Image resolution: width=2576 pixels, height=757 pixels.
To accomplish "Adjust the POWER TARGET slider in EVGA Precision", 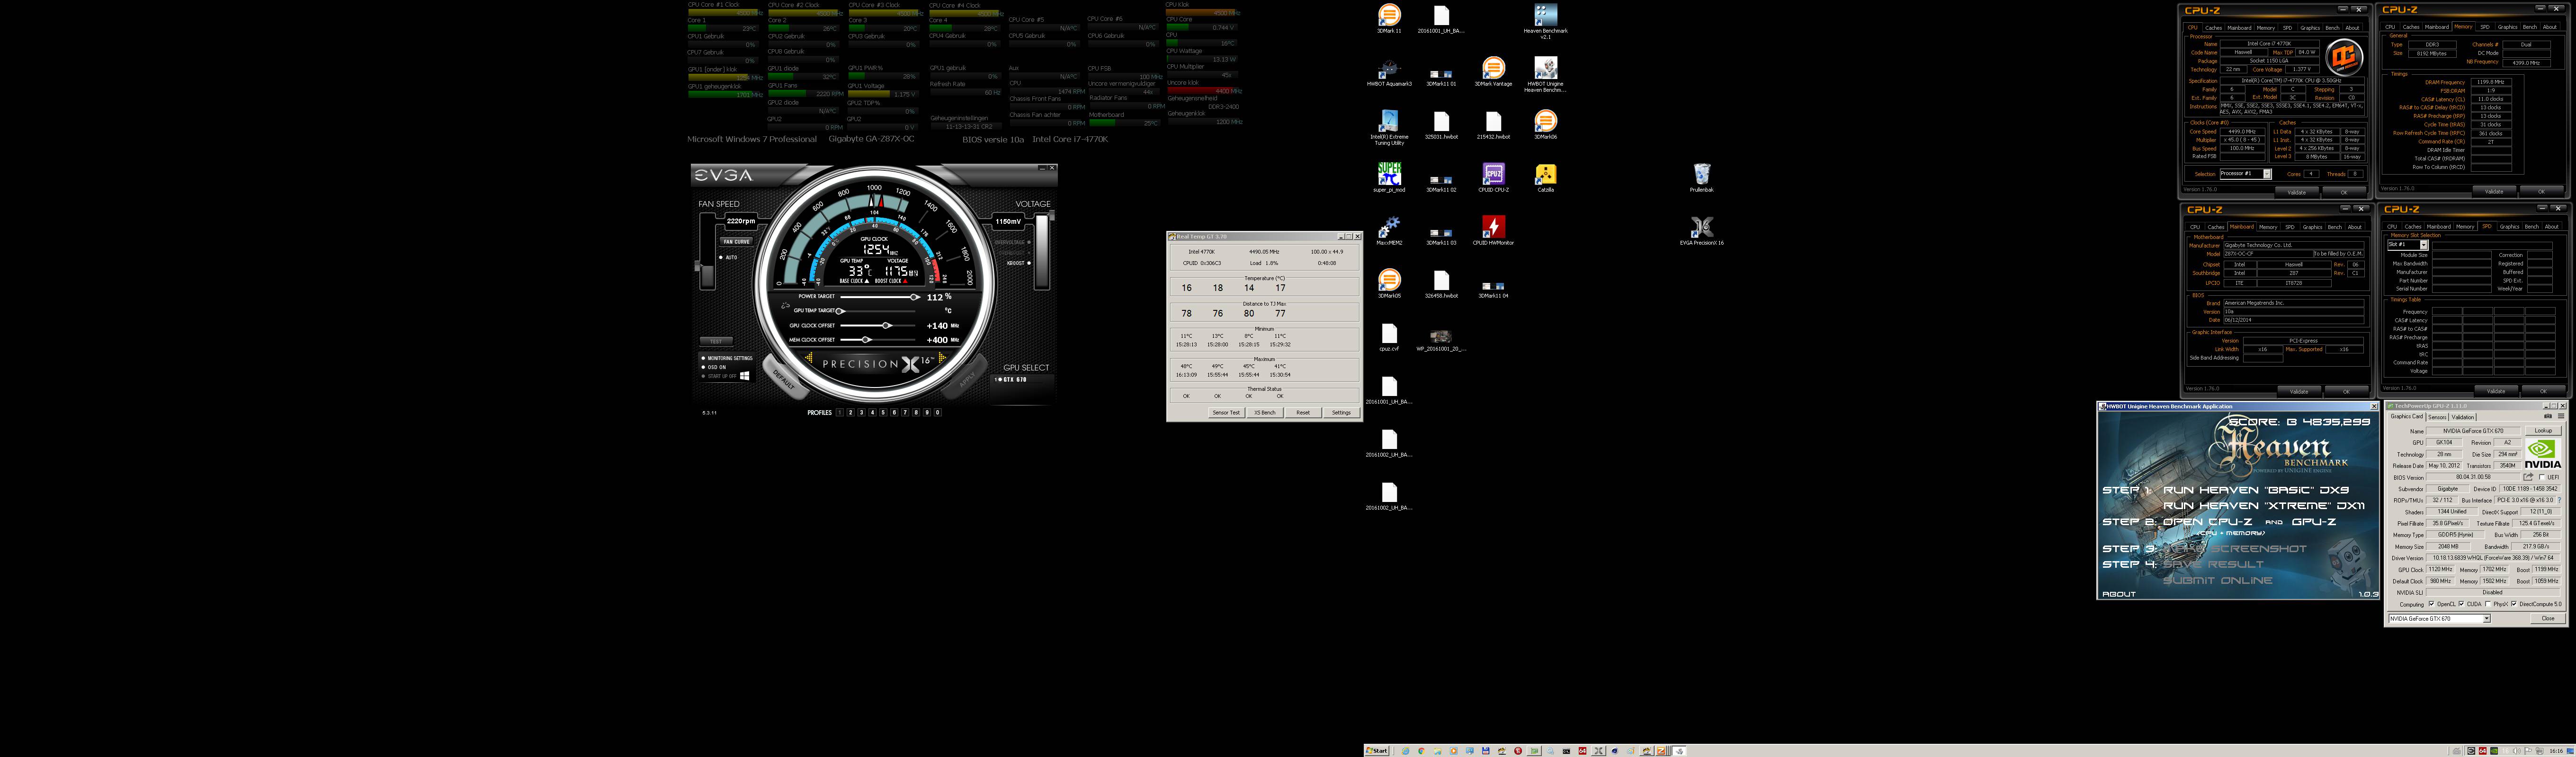I will tap(878, 298).
